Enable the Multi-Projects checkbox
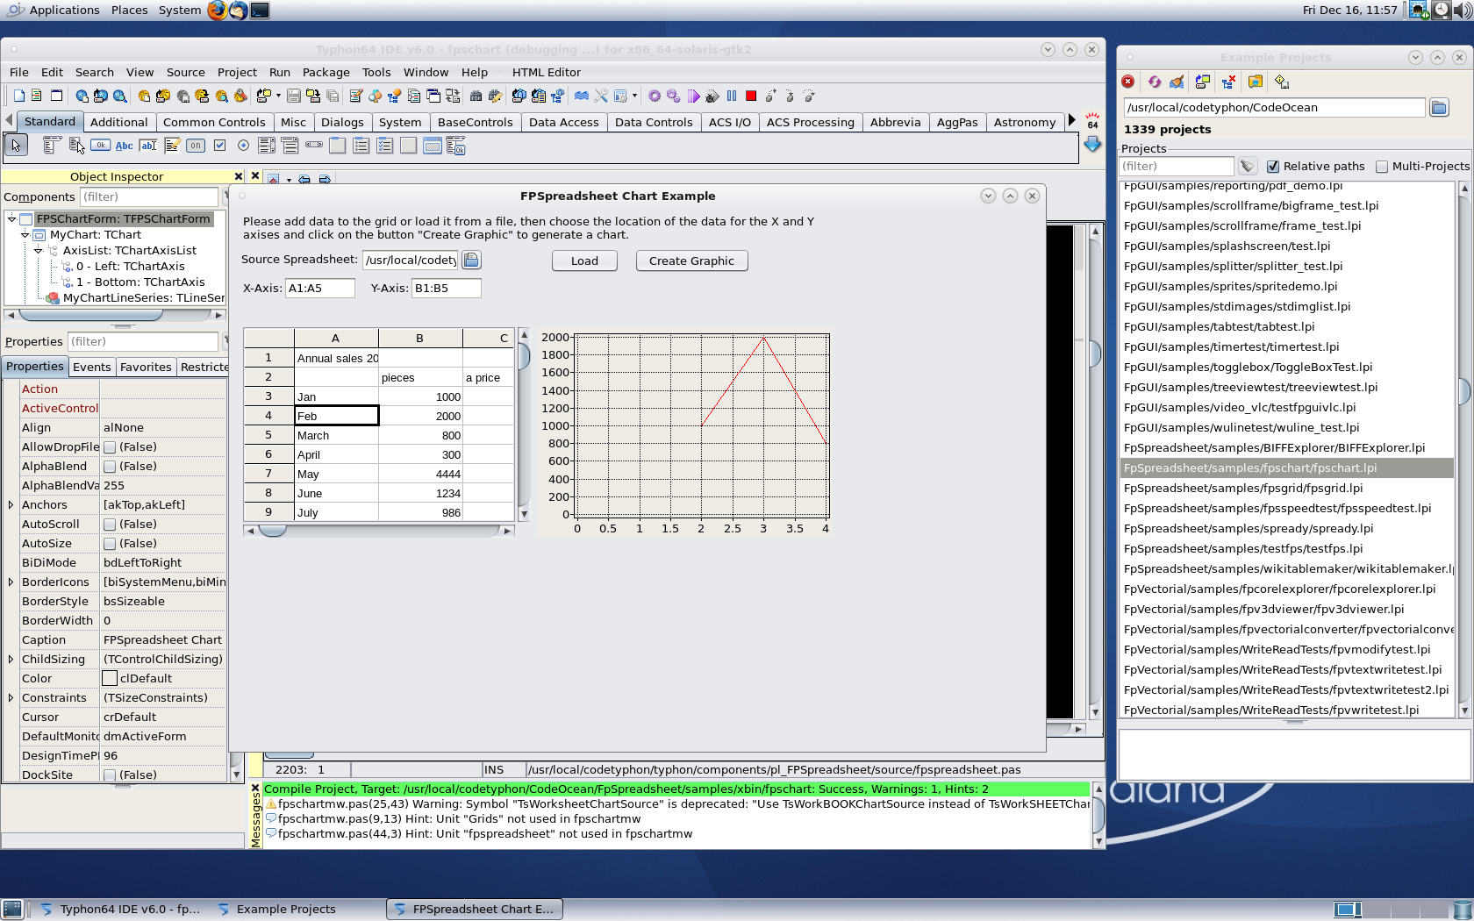Image resolution: width=1474 pixels, height=921 pixels. pos(1382,167)
